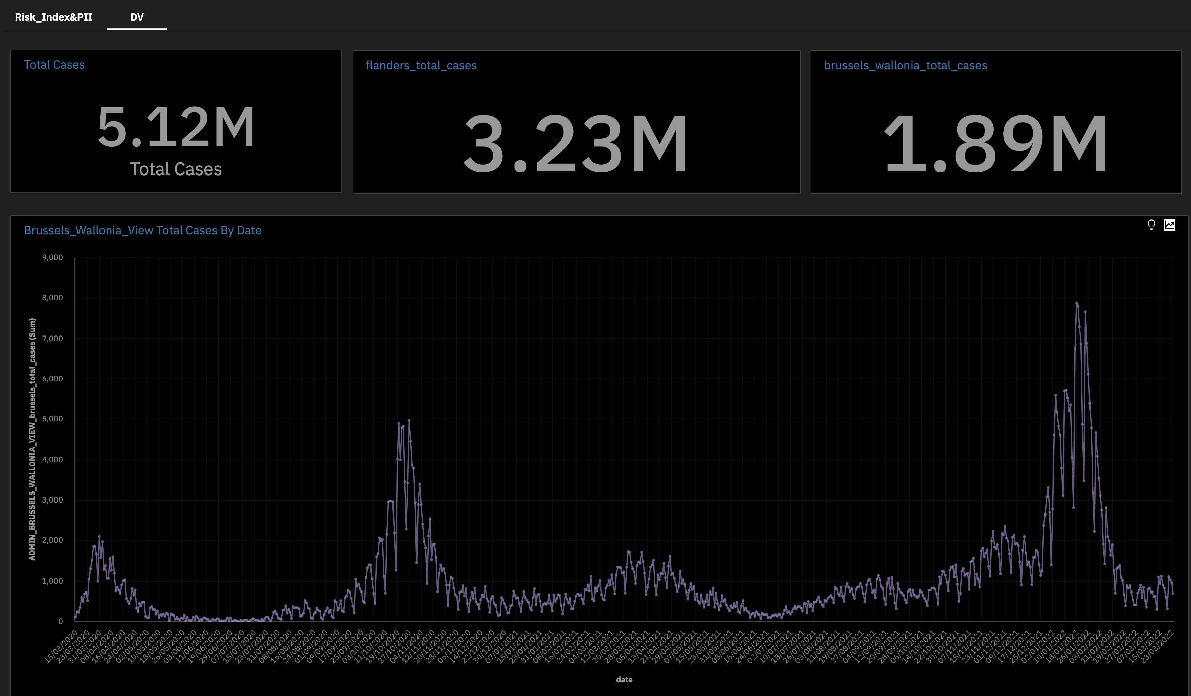The width and height of the screenshot is (1191, 696).
Task: Click the 0 y-axis tick label
Action: 60,621
